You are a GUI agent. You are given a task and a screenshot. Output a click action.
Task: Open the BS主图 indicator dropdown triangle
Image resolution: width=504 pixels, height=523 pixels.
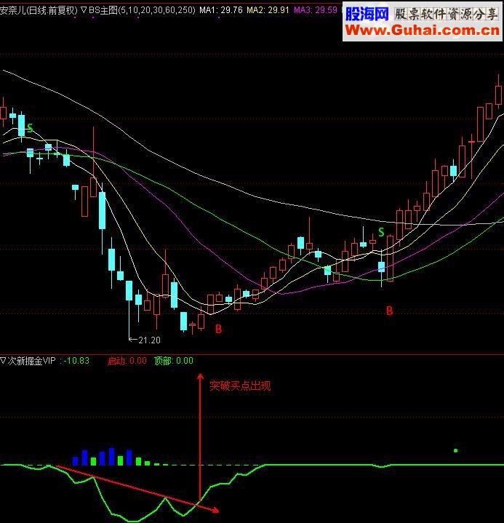pyautogui.click(x=84, y=11)
